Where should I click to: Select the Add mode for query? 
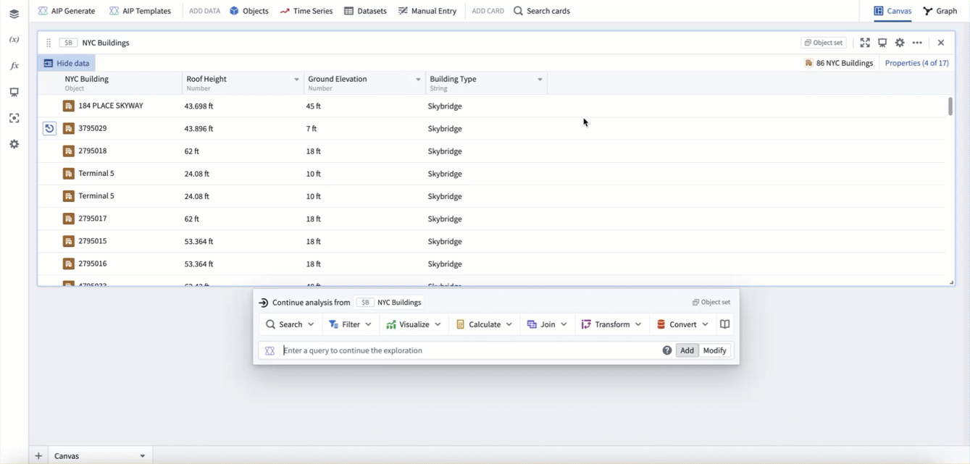(x=687, y=350)
